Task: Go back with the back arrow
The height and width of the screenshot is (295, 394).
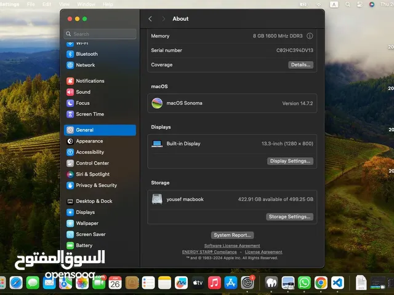Action: (150, 19)
